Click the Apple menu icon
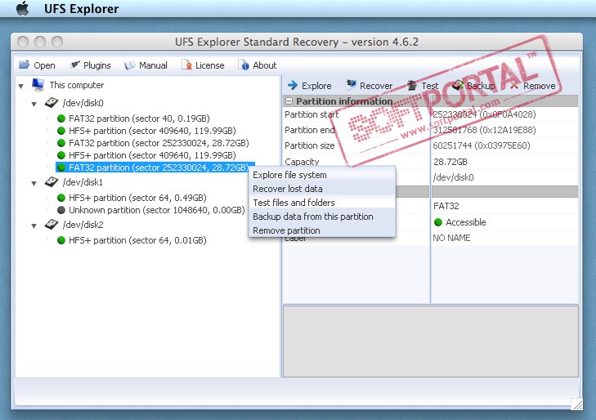The image size is (596, 420). click(x=23, y=8)
